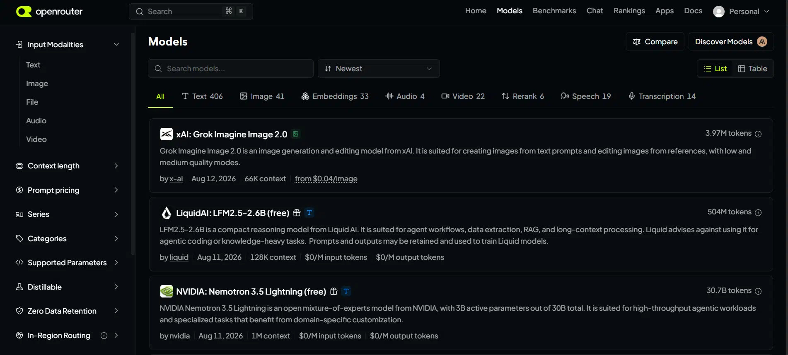Open the from $0.04/image pricing link
The image size is (788, 355).
point(326,179)
